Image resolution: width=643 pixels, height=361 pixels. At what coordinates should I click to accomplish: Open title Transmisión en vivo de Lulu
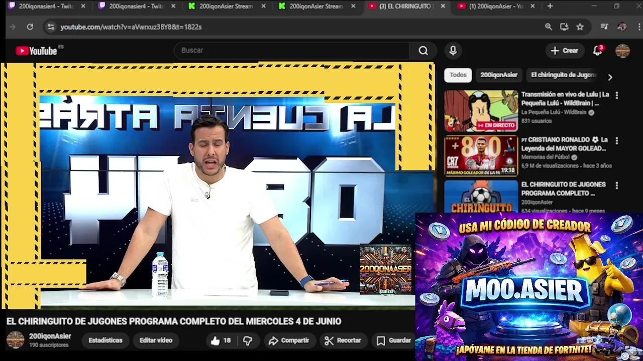565,99
